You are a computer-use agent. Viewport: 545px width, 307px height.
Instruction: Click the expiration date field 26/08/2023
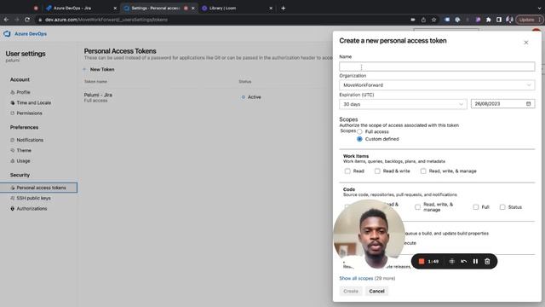[x=502, y=104]
